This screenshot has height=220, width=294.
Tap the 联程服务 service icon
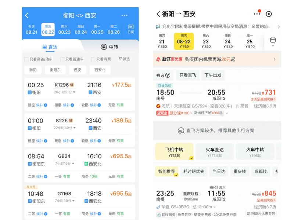159,215
